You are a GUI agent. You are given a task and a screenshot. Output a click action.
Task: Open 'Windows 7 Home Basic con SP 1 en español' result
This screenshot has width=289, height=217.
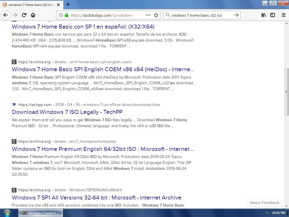(83, 27)
